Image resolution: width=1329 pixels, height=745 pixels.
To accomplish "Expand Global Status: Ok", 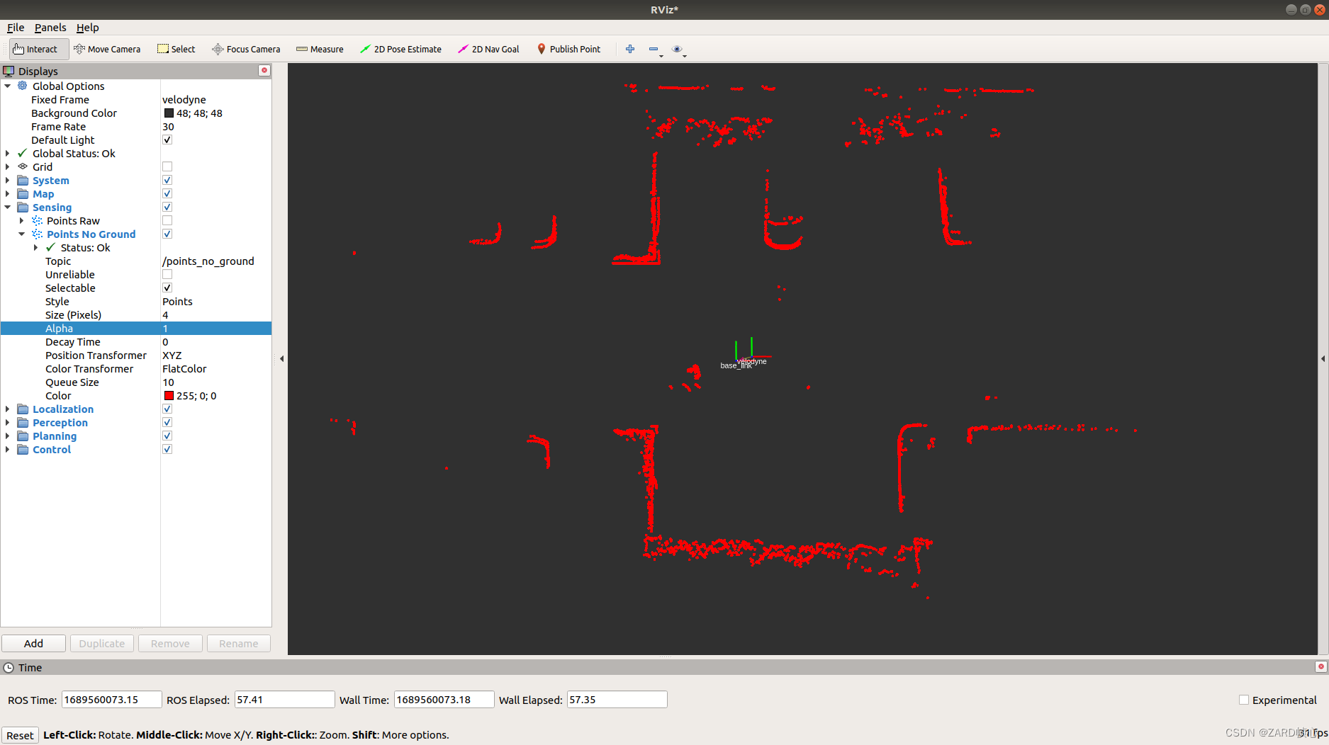I will tap(8, 153).
